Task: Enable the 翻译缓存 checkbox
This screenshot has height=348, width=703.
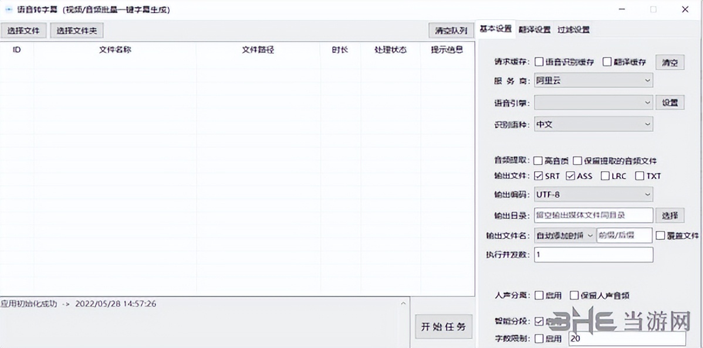Action: [x=607, y=62]
